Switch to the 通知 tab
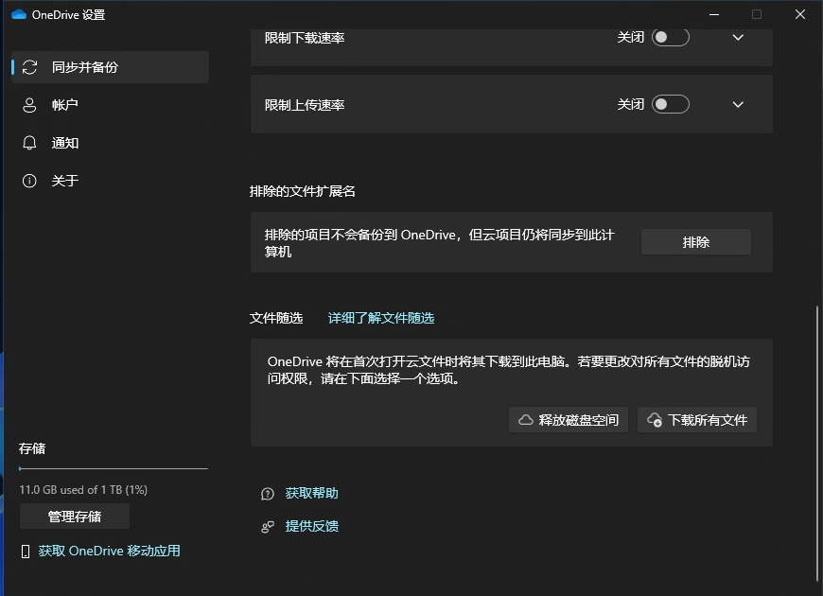This screenshot has height=596, width=823. [111, 143]
